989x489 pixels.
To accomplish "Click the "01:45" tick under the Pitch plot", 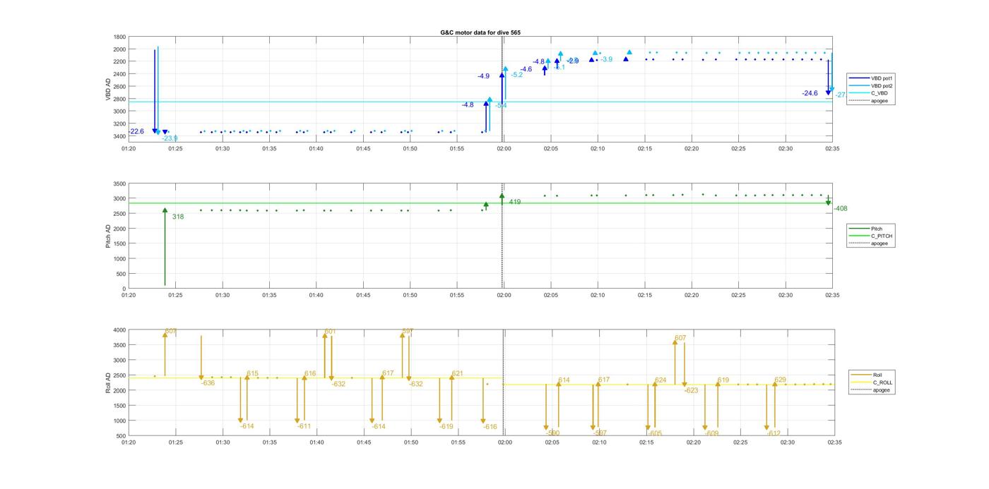I will pyautogui.click(x=363, y=296).
